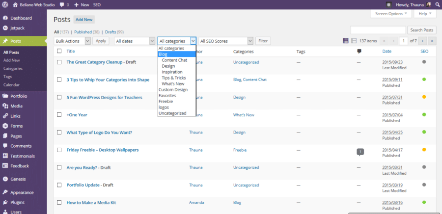Click the Search Posts button
This screenshot has height=214, width=442.
pos(422,30)
